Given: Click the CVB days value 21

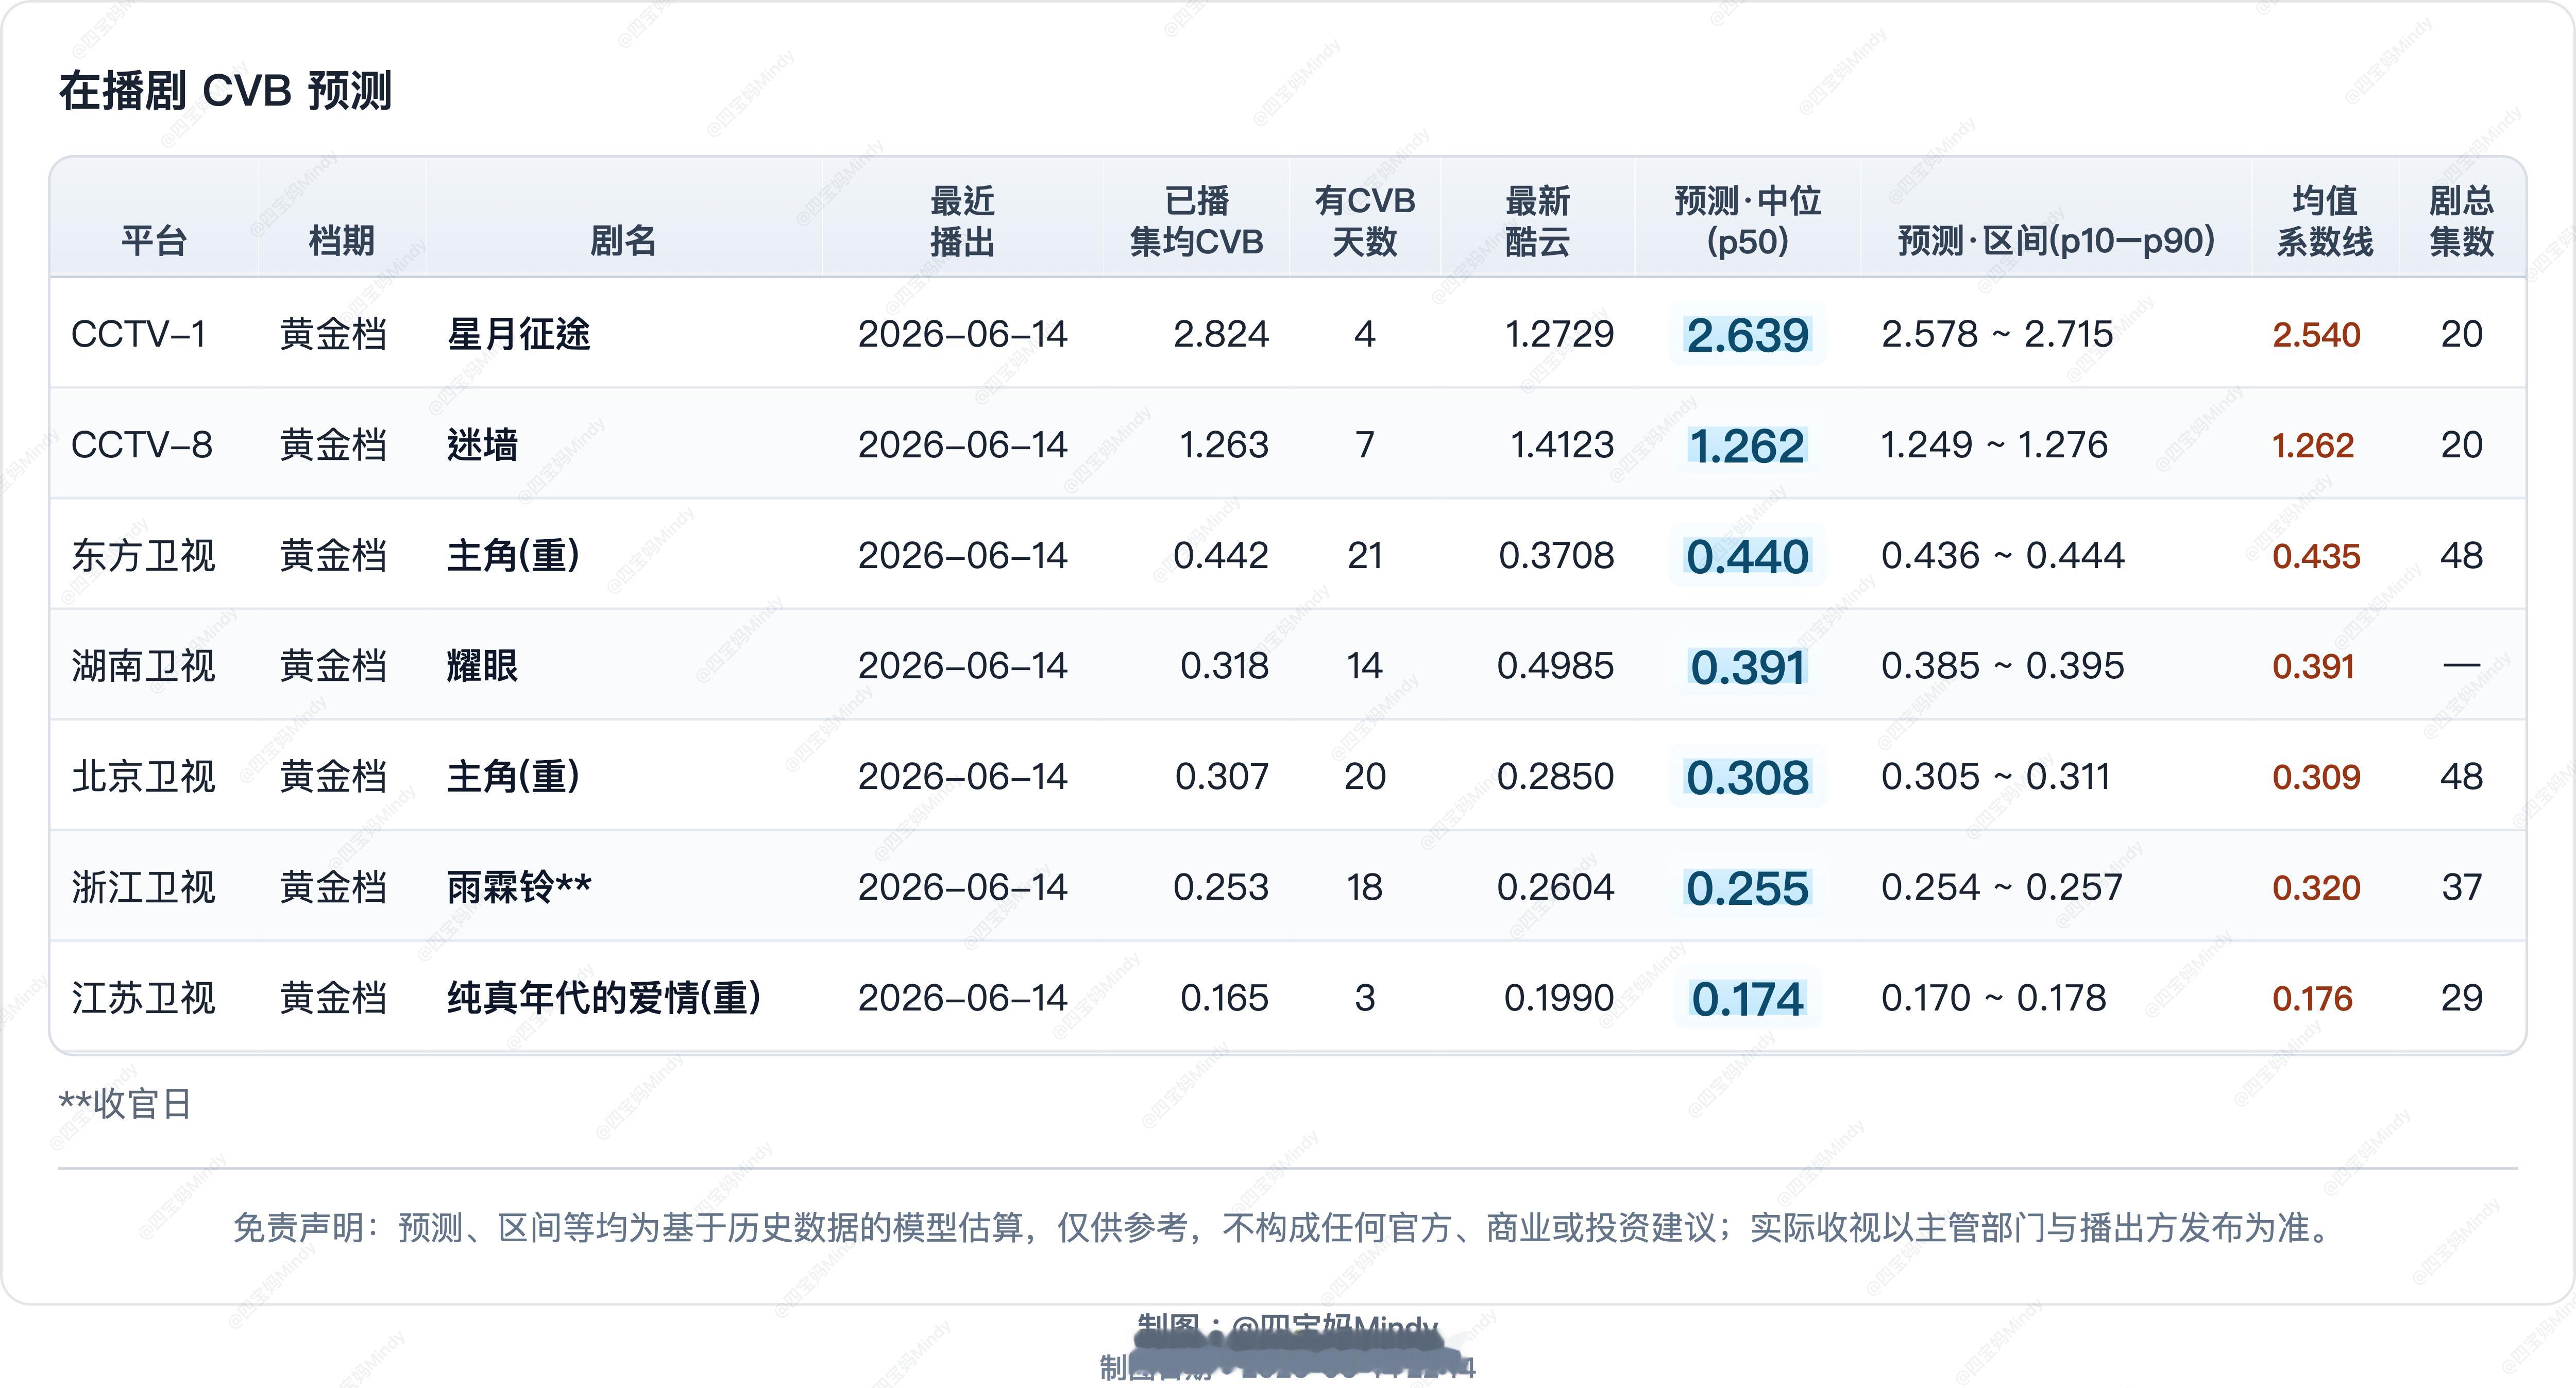Looking at the screenshot, I should 1365,556.
